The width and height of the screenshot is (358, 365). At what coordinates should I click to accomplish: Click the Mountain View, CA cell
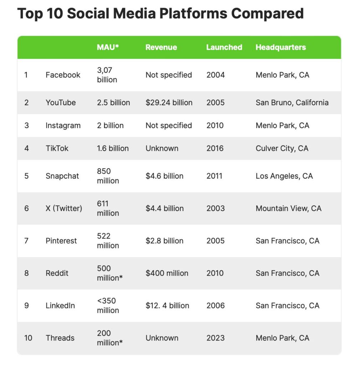coord(288,209)
